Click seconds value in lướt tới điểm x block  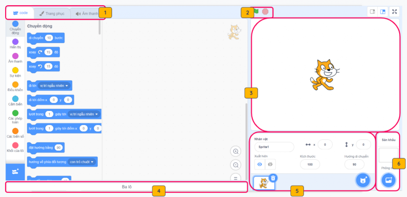(x=49, y=128)
